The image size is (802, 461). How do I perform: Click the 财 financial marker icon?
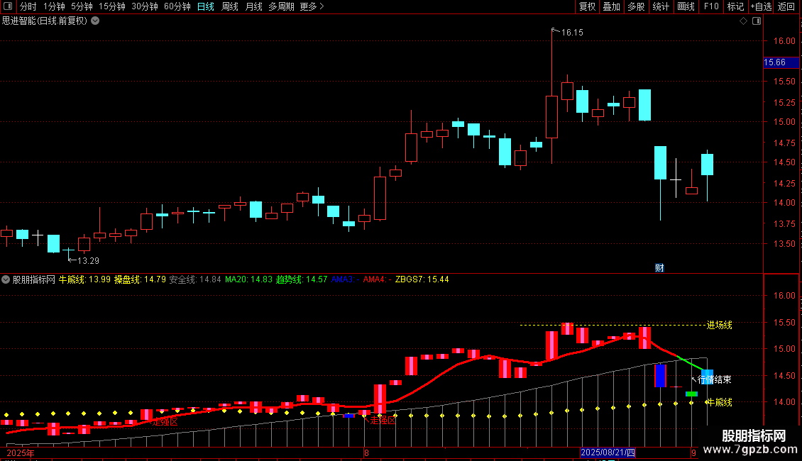659,268
